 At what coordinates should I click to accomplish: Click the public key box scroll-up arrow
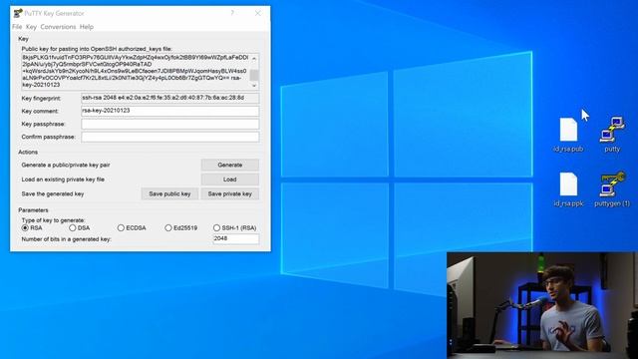click(x=254, y=59)
